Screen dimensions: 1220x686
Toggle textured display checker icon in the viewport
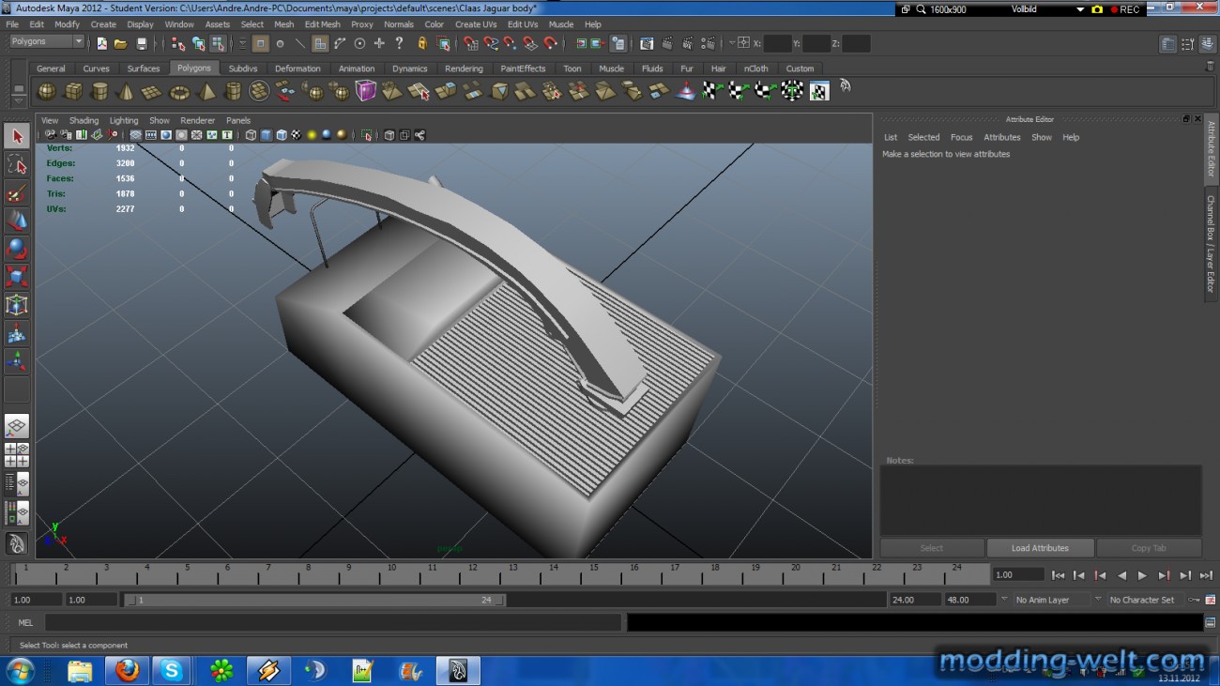tap(297, 135)
